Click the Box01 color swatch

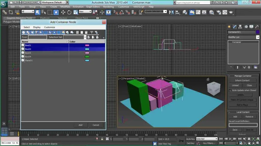point(87,45)
